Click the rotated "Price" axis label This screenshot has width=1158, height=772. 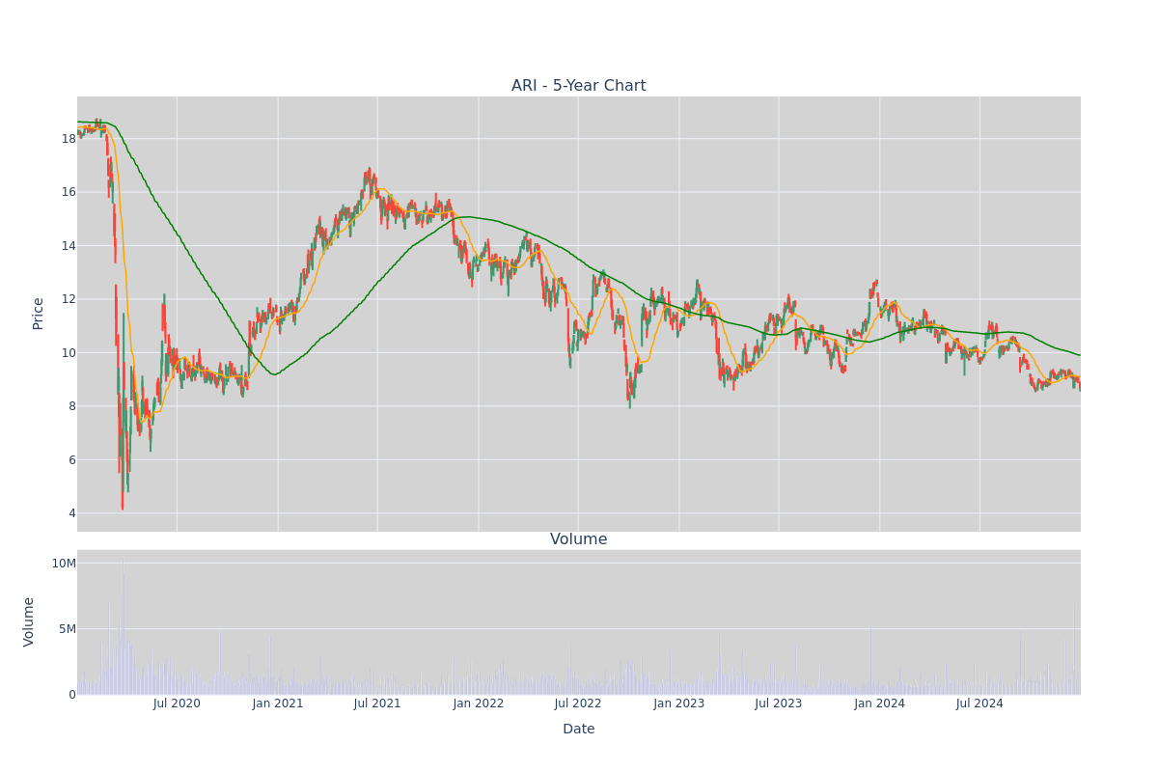[x=39, y=314]
